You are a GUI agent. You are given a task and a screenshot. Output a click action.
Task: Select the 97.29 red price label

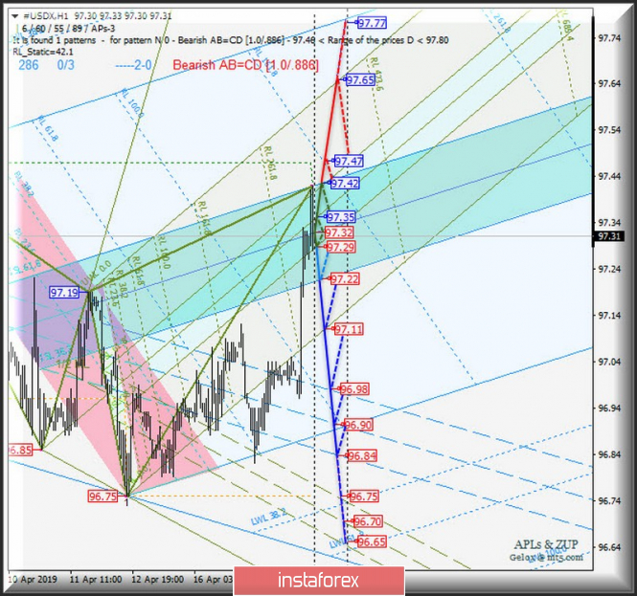pyautogui.click(x=341, y=247)
